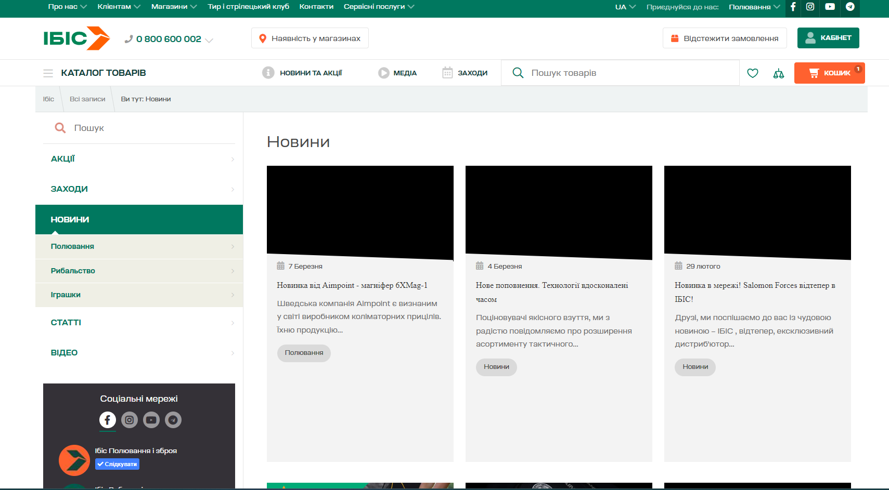Open the wishlist heart icon

pos(752,73)
